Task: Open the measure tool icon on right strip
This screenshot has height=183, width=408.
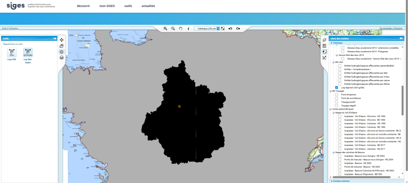Action: 325,58
